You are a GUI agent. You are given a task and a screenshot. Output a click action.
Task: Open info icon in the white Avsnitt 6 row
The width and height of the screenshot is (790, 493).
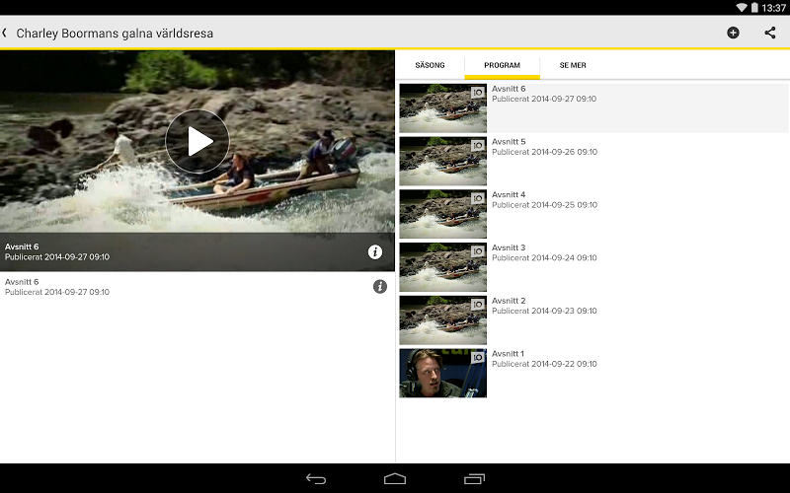click(380, 287)
